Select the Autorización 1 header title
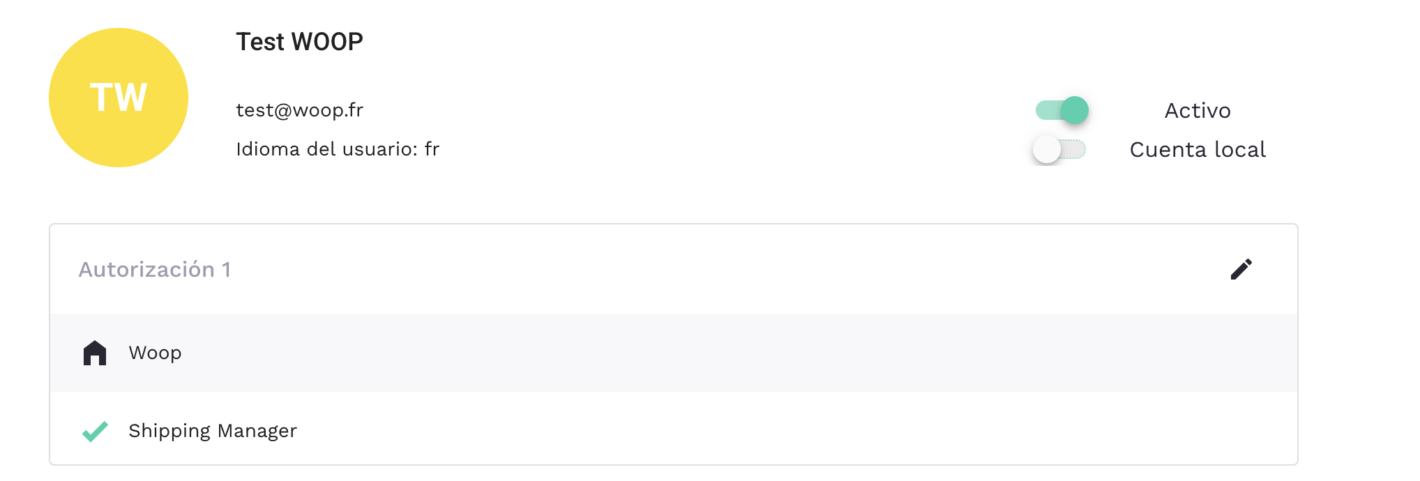 click(x=154, y=270)
